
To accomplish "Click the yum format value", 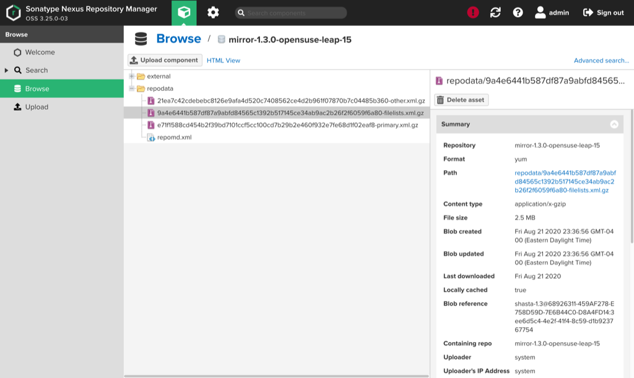I will [520, 159].
